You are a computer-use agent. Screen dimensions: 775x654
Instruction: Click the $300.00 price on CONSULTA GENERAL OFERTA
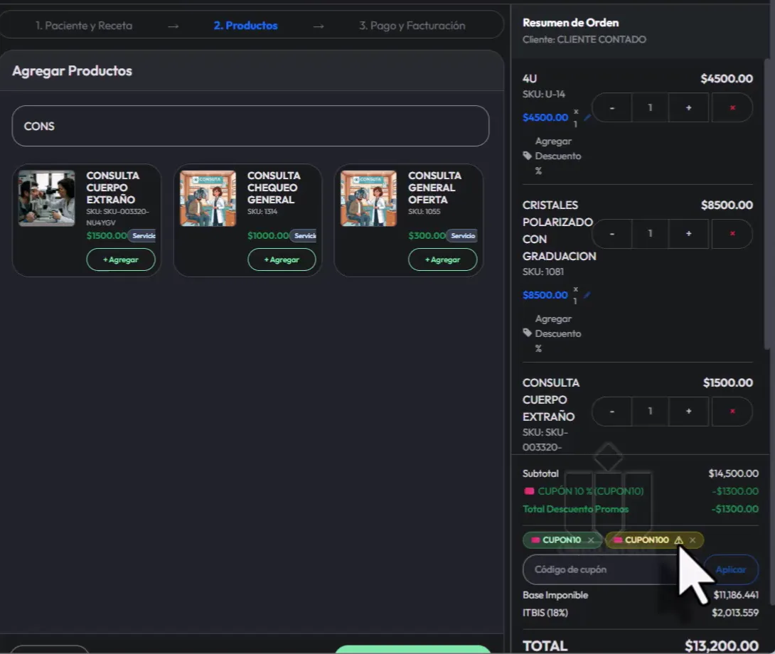tap(427, 236)
